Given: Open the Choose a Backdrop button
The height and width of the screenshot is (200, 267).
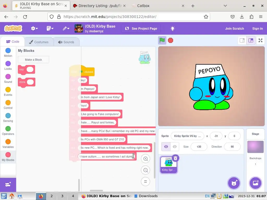Looking at the screenshot, I should click(255, 183).
